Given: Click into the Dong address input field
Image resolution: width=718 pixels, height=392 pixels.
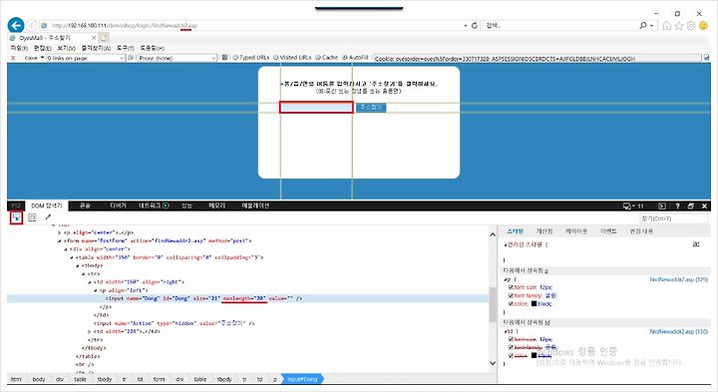Looking at the screenshot, I should coord(316,107).
